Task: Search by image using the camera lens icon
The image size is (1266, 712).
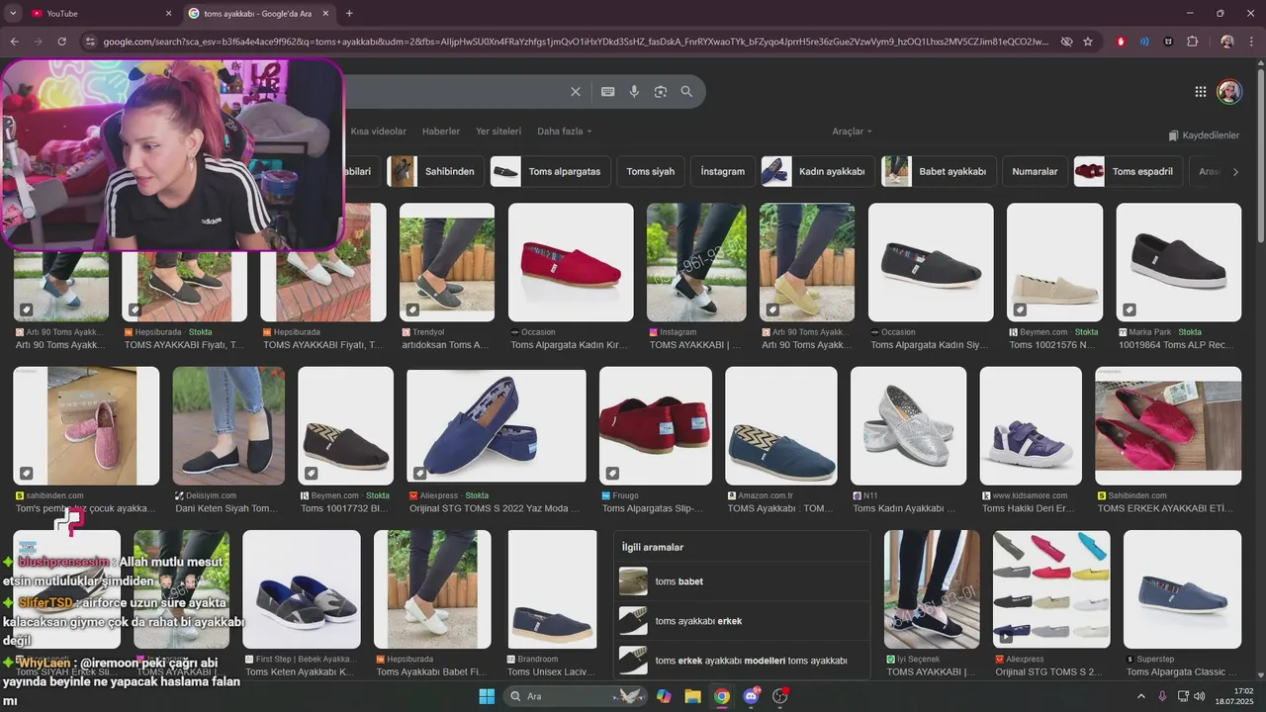Action: [x=661, y=92]
